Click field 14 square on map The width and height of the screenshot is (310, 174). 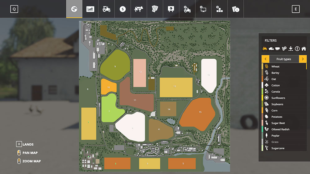click(x=168, y=109)
